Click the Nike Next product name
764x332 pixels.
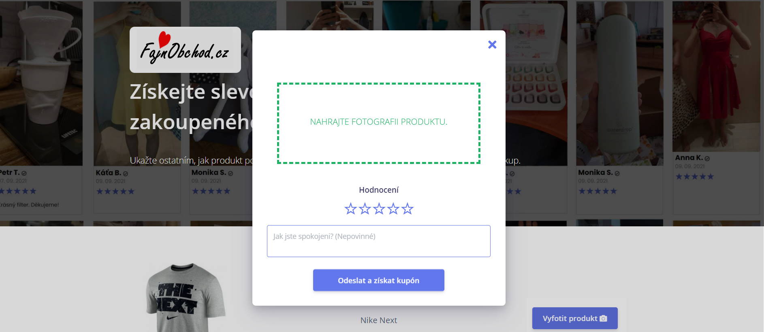click(379, 320)
